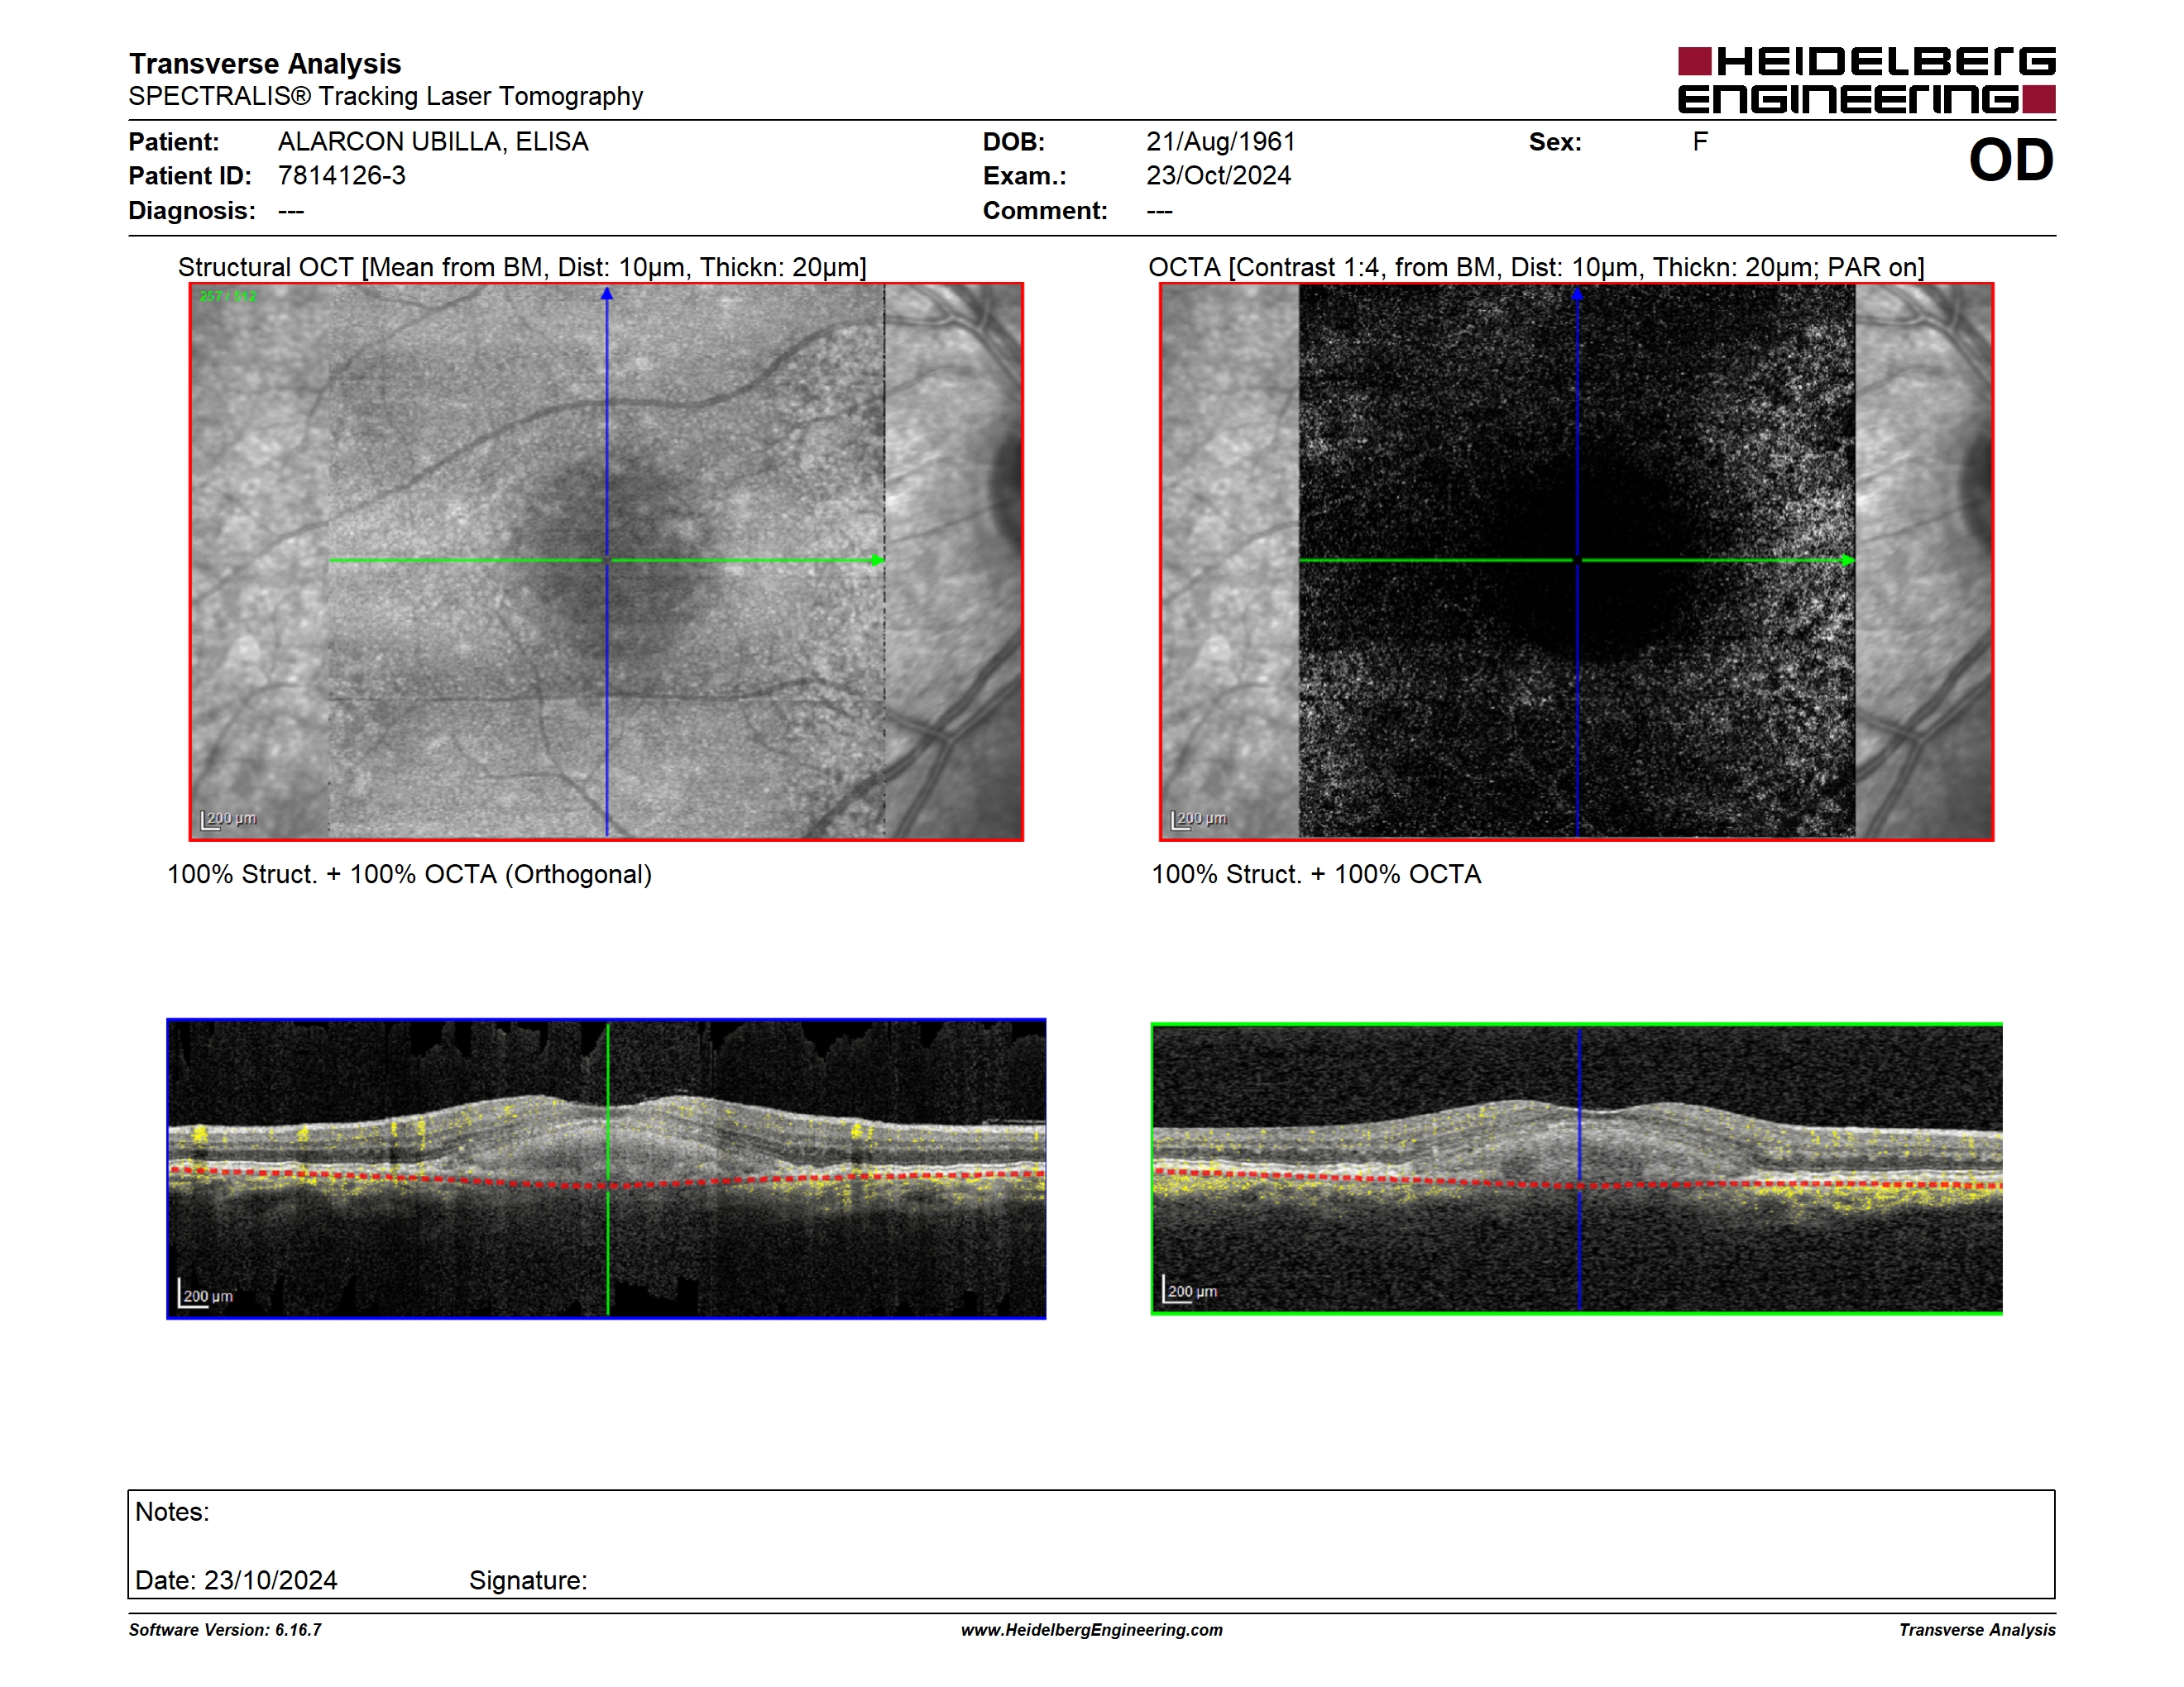
Task: Click the 'Diagnosis:' label
Action: click(192, 211)
